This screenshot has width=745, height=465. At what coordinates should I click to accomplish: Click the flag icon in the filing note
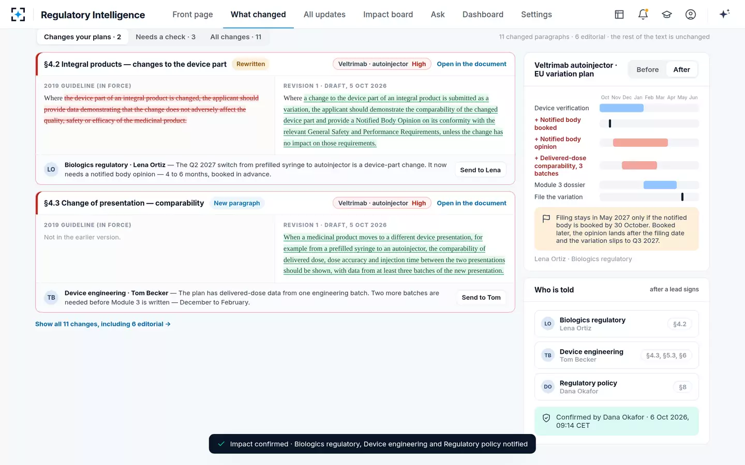point(546,219)
